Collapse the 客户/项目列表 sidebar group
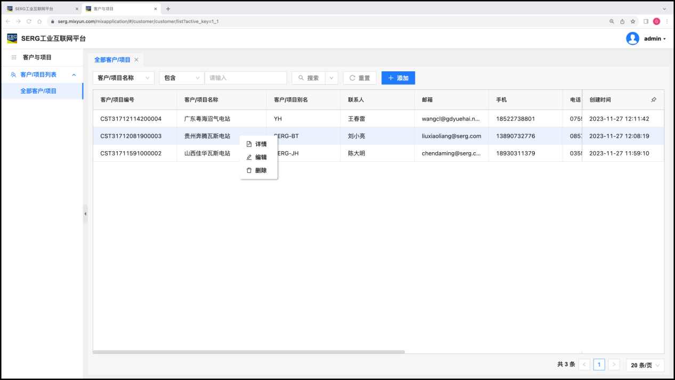The height and width of the screenshot is (380, 675). click(x=74, y=75)
